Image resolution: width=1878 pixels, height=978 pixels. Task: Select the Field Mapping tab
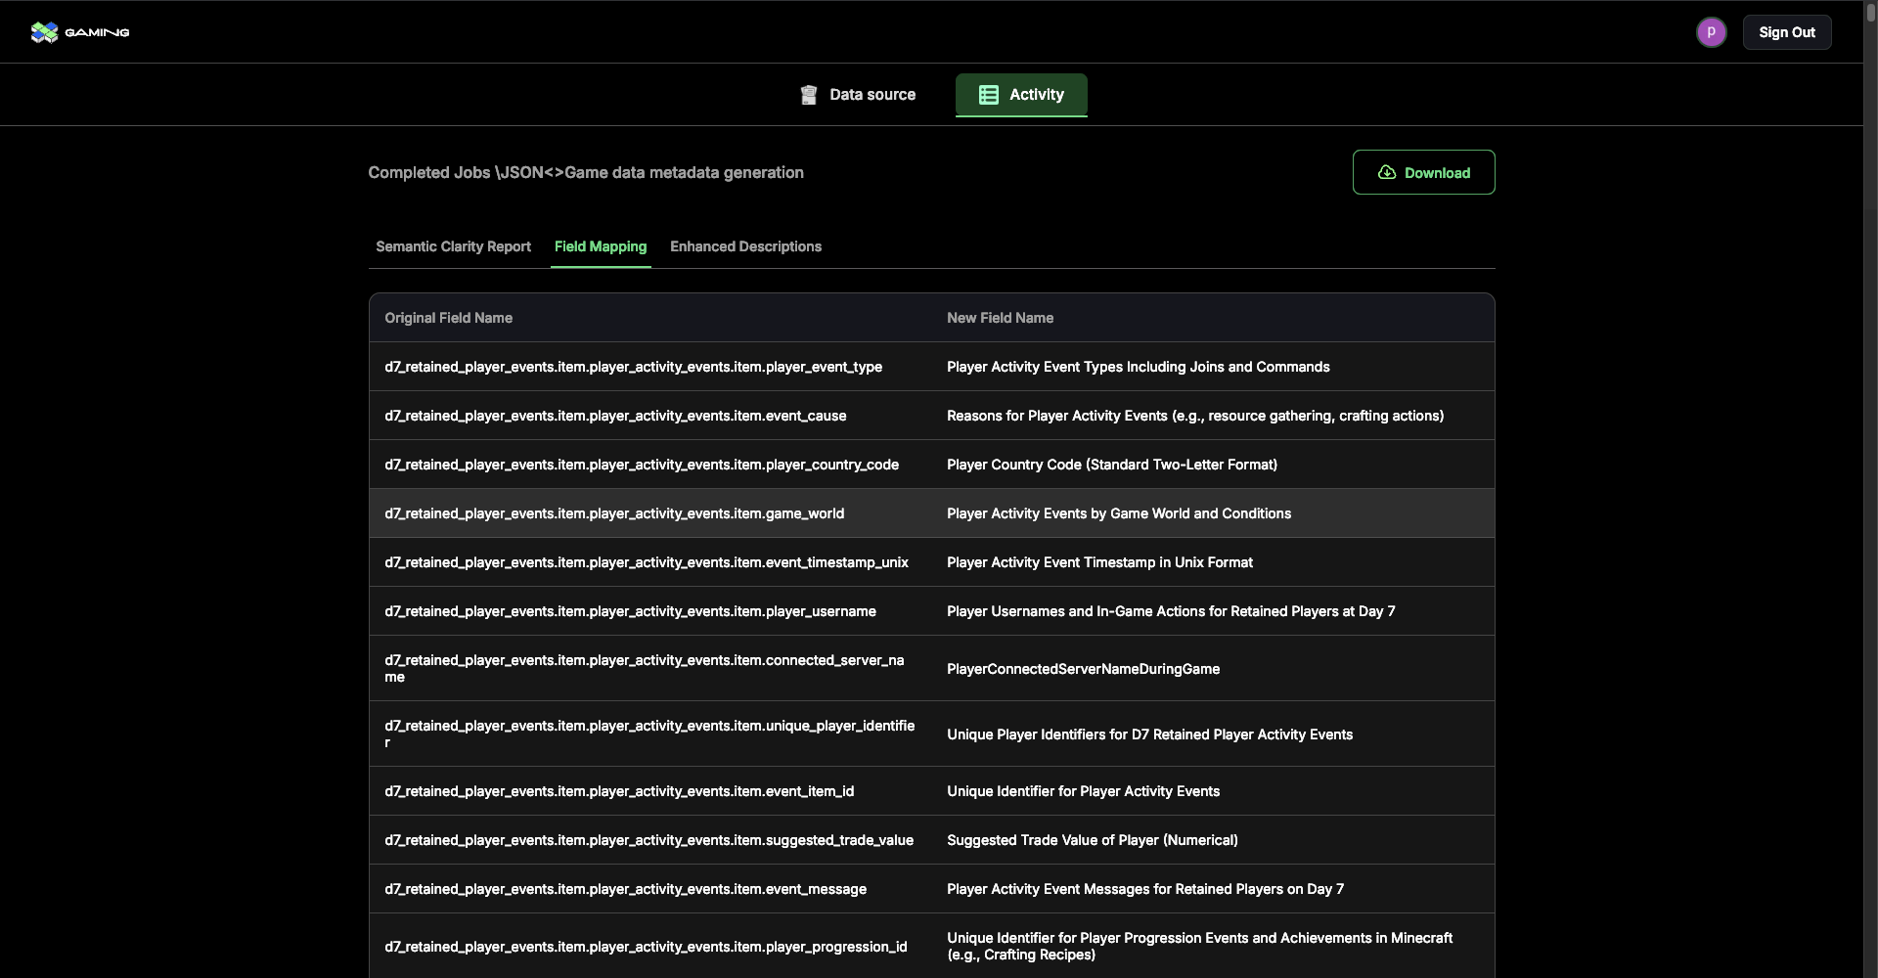[x=601, y=246]
